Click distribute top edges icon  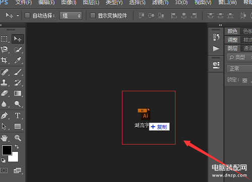tap(210, 16)
